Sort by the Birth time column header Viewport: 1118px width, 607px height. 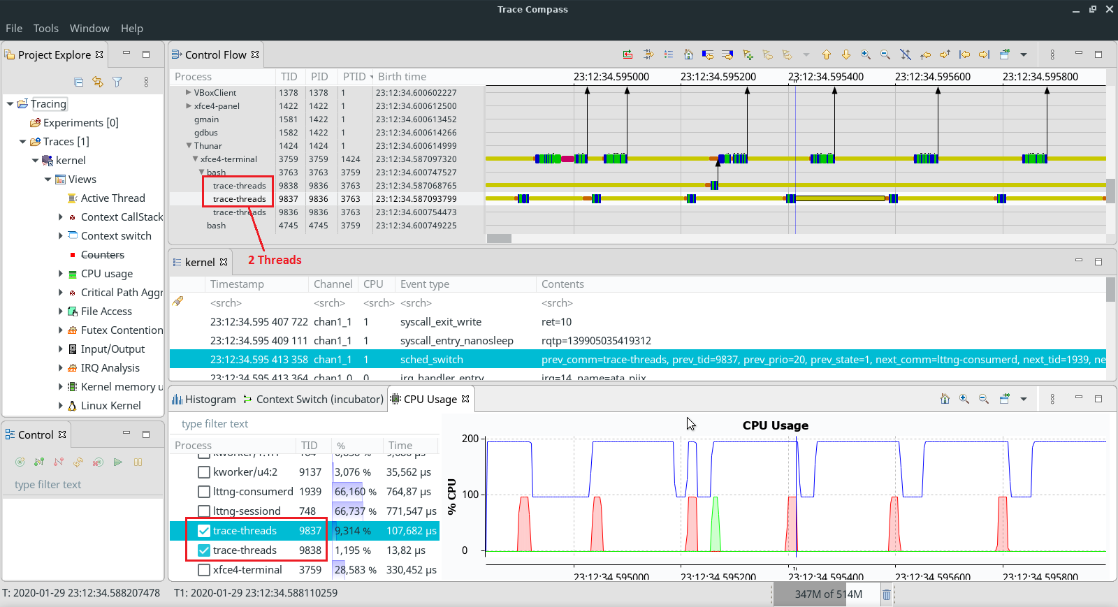[402, 77]
